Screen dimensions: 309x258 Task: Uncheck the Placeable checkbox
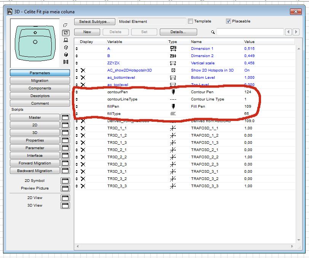click(x=228, y=21)
